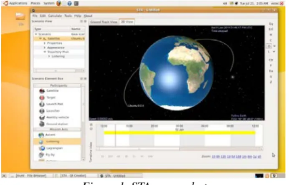Toggle the Ecl option in 3D toolbar
Screen dimensions: 289x185
click(271, 29)
